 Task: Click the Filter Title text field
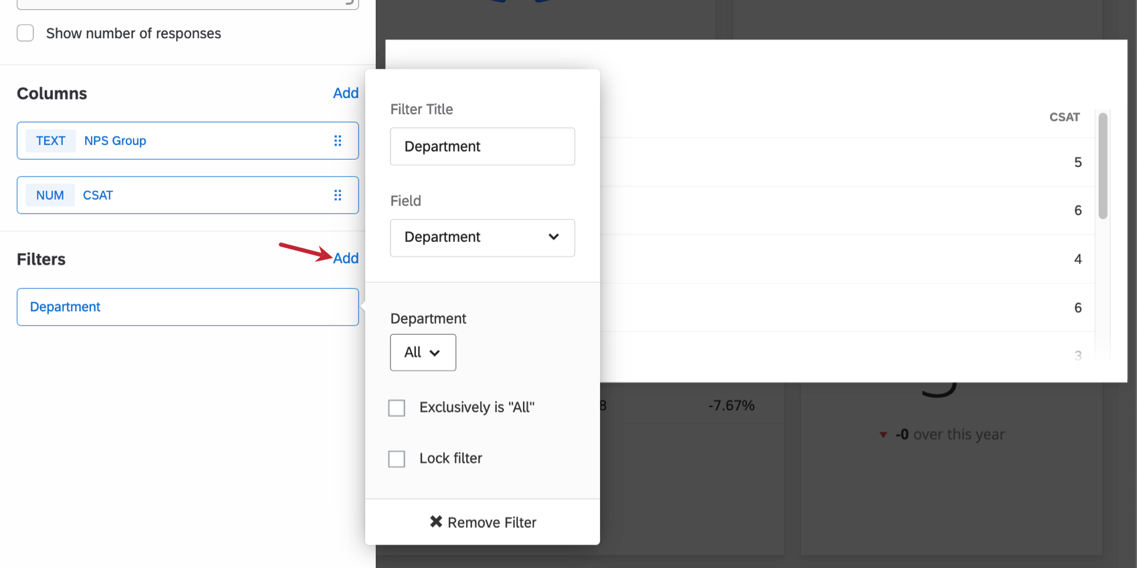(x=482, y=146)
